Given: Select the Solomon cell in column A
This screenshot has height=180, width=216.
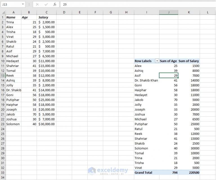Looking at the screenshot, I should point(13,124).
